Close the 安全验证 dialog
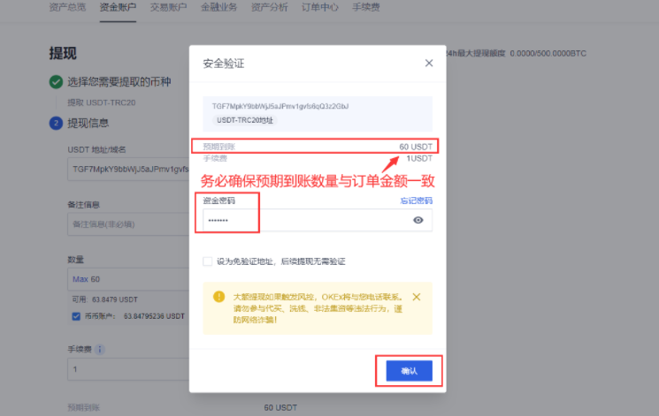 click(429, 64)
